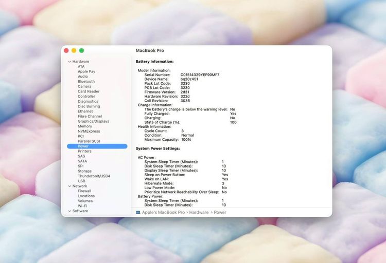Select Ethernet in the sidebar
The height and width of the screenshot is (263, 386).
coord(85,111)
